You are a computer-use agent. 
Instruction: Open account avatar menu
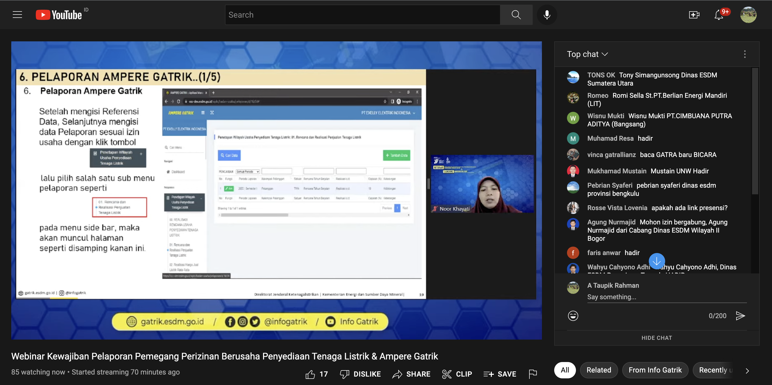click(x=748, y=15)
